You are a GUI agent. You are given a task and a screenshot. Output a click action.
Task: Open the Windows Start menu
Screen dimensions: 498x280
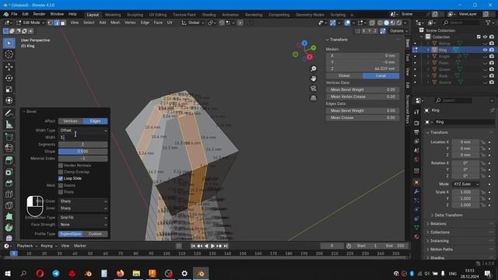tap(8, 273)
